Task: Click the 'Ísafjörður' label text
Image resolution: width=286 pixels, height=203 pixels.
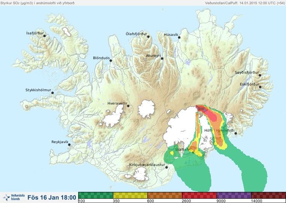Action: (x=35, y=33)
